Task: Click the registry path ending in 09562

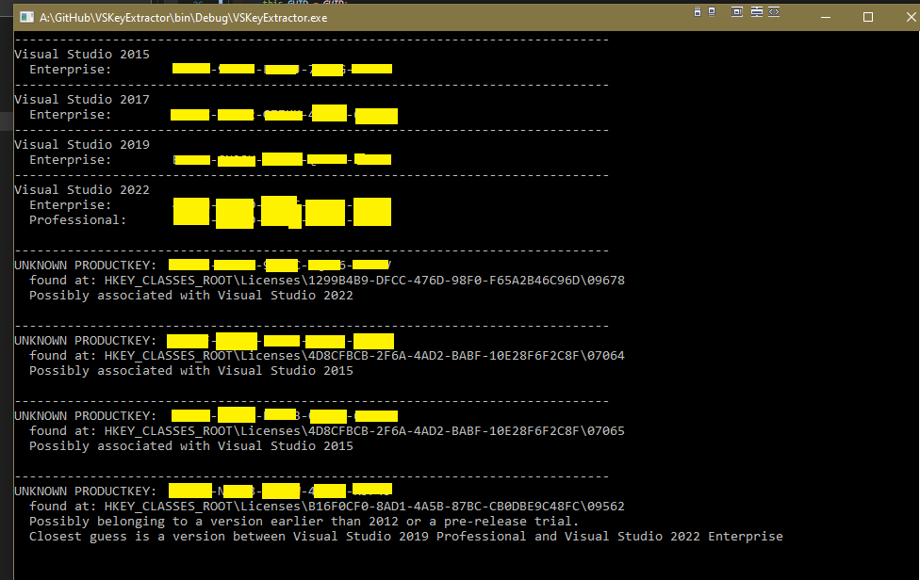Action: pos(365,507)
